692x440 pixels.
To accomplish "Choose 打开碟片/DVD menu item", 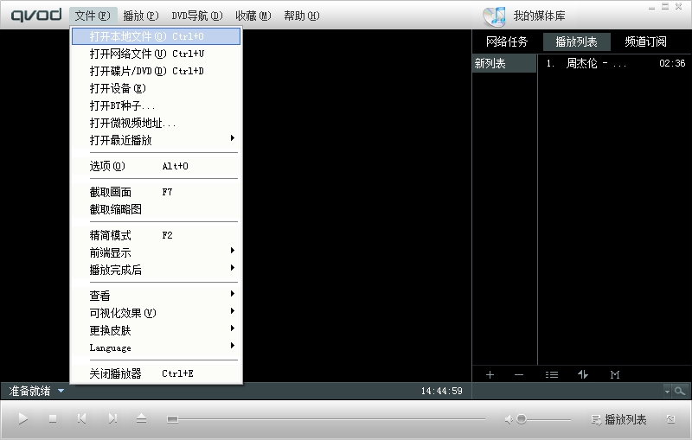I will pos(157,71).
